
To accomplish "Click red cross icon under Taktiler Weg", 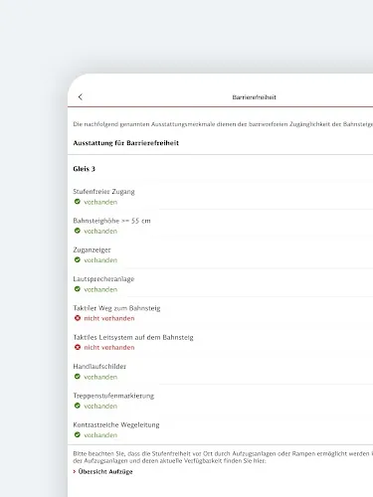I will 78,318.
